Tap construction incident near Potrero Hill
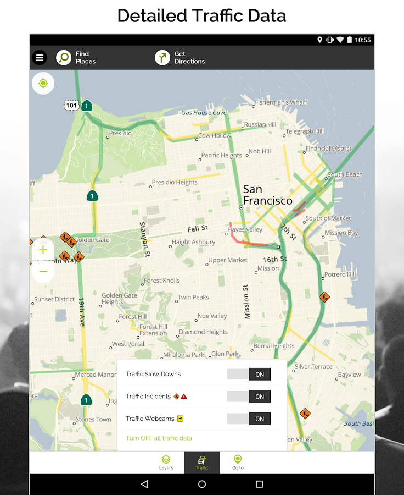Screen dimensions: 404x495 324,297
